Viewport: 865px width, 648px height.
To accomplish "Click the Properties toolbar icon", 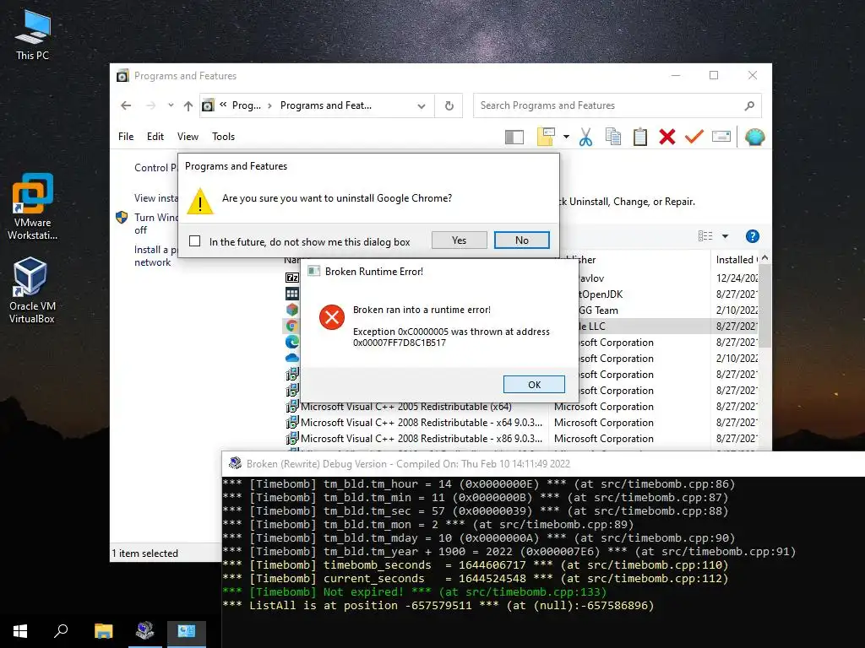I will coord(721,136).
